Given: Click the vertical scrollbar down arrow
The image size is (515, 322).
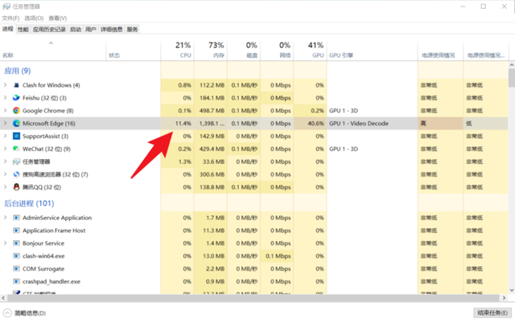Looking at the screenshot, I should [512, 290].
